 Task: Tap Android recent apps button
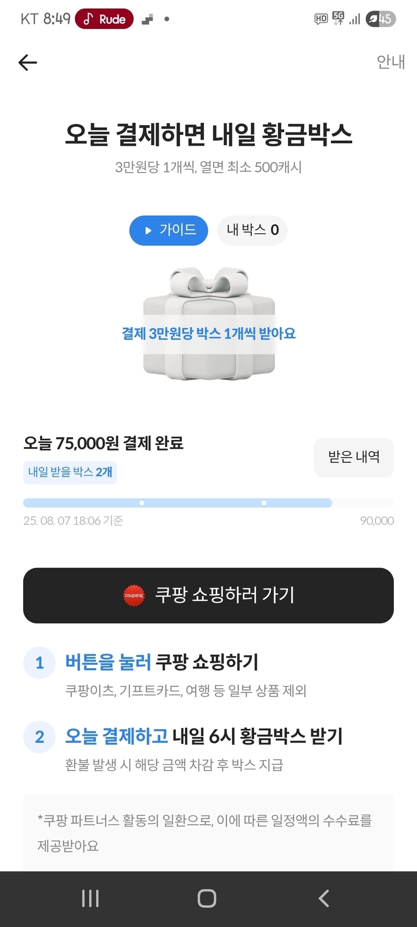90,898
